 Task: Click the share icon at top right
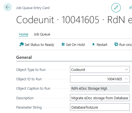tap(131, 7)
